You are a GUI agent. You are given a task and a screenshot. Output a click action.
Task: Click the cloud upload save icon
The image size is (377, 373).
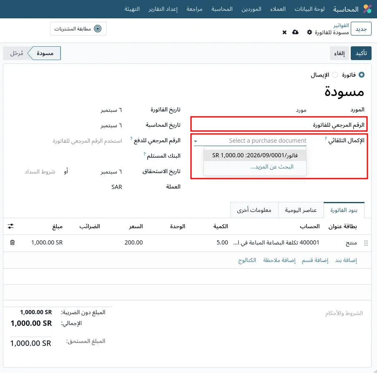pyautogui.click(x=295, y=32)
